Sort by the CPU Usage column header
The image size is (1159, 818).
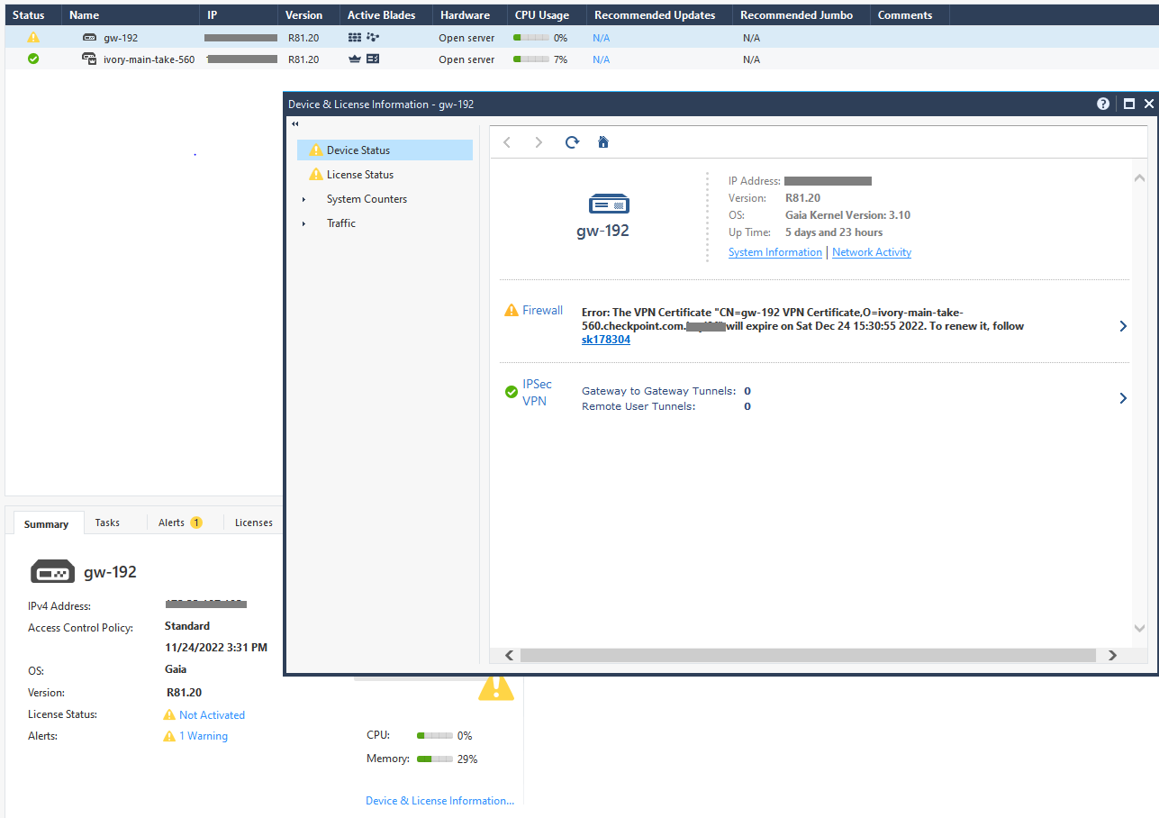pyautogui.click(x=547, y=15)
